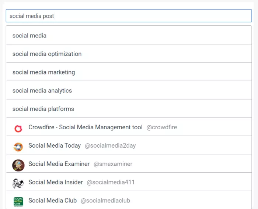The width and height of the screenshot is (258, 209).
Task: Click the search field containing 'social media post'
Action: 129,16
